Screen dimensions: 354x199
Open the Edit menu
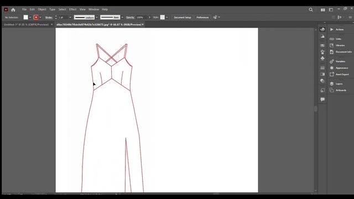(32, 9)
